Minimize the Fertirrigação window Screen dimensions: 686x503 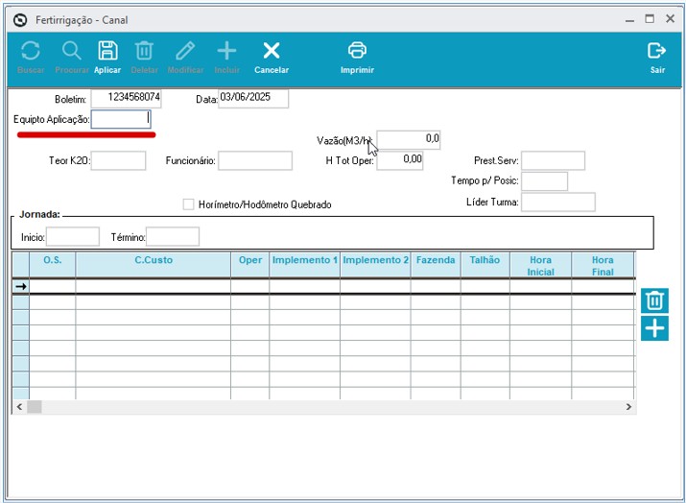tap(629, 20)
